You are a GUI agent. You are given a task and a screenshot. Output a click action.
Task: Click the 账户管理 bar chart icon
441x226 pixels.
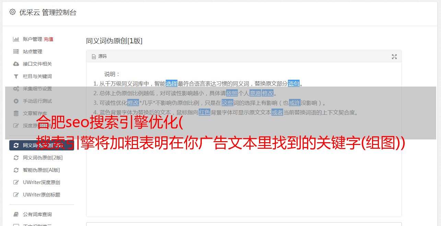[16, 39]
